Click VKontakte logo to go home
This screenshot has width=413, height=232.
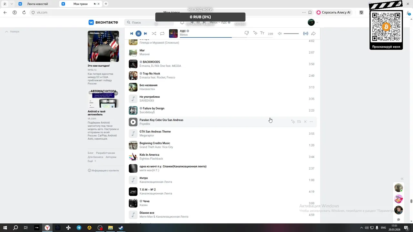click(x=104, y=22)
